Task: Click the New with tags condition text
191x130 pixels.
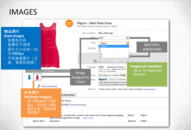Action: [106, 33]
